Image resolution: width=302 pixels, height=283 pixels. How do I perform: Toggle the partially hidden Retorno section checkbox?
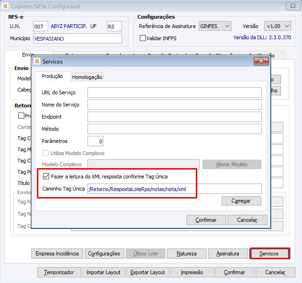click(x=21, y=116)
